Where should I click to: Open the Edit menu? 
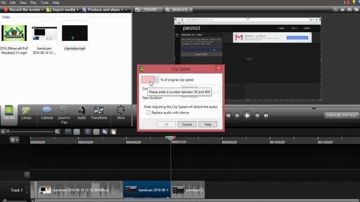[12, 2]
